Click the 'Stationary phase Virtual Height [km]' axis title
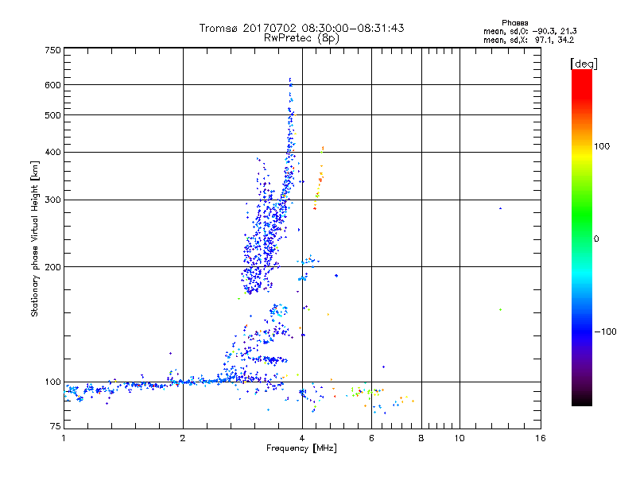 click(35, 239)
